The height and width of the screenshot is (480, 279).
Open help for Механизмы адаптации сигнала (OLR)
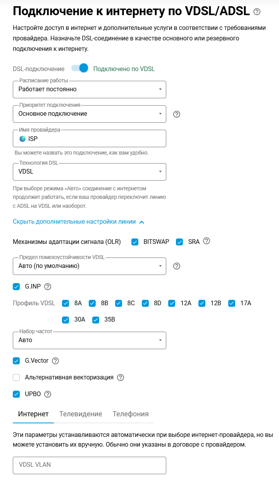coord(207,241)
